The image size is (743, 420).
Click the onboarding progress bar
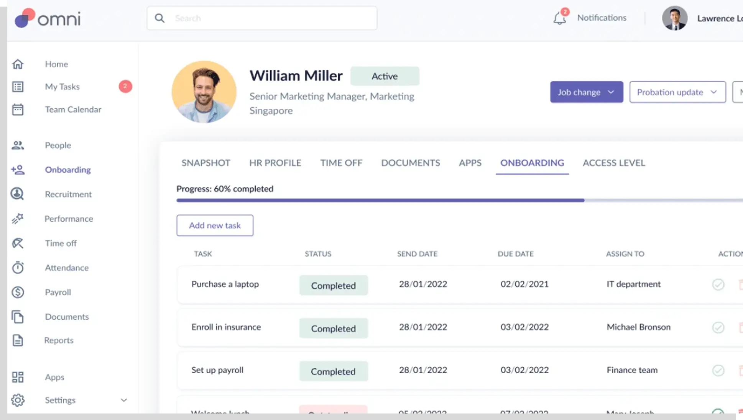coord(459,200)
